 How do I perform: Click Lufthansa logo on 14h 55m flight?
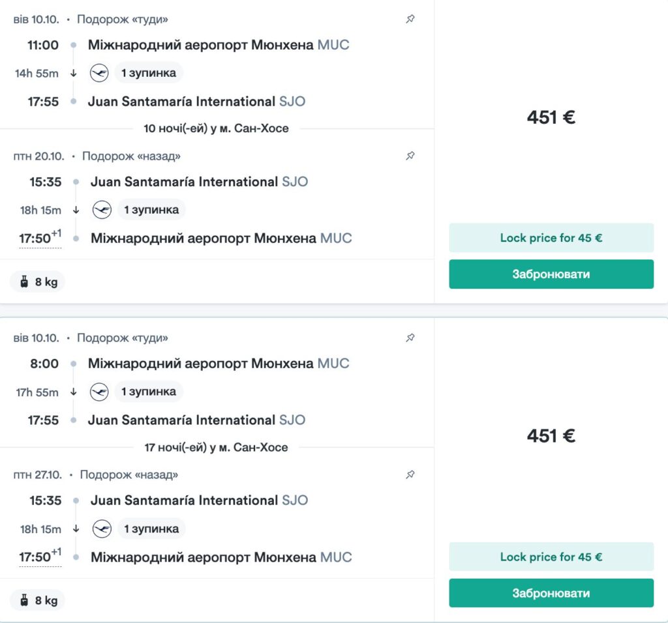[x=99, y=73]
